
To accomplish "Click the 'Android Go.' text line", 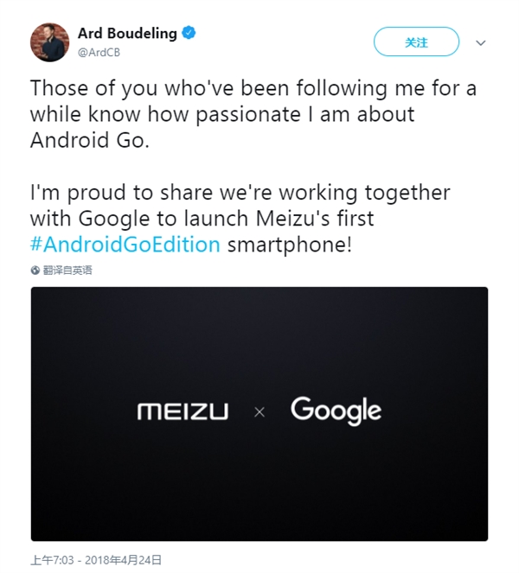I will tap(90, 141).
